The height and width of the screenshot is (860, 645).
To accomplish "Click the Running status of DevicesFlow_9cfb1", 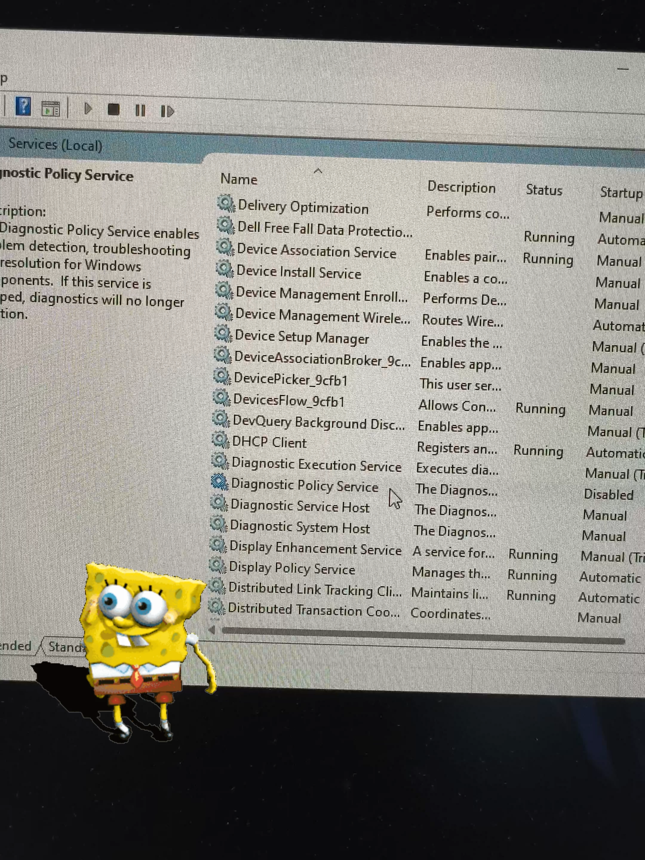I will point(541,408).
